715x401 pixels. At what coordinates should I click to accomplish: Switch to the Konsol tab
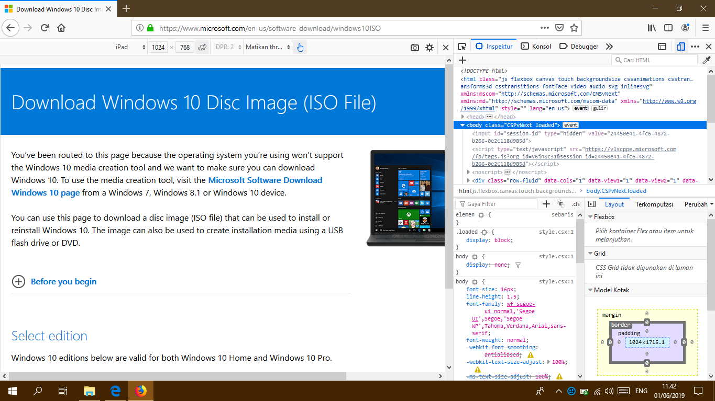click(x=536, y=47)
